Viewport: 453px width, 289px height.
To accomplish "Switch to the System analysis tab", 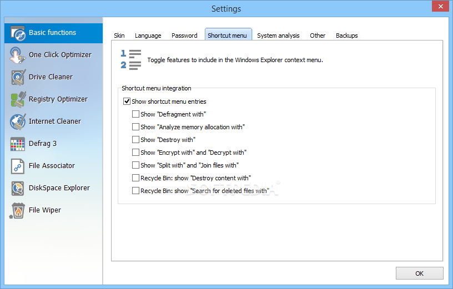I will [278, 36].
